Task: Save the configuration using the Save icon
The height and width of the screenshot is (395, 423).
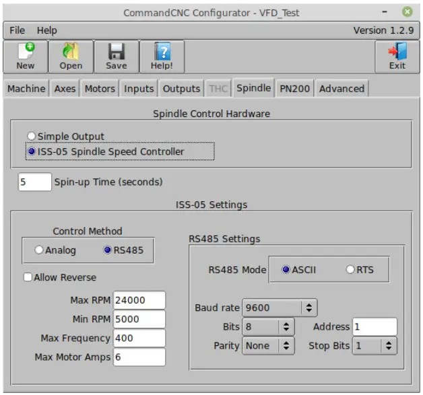Action: (117, 57)
